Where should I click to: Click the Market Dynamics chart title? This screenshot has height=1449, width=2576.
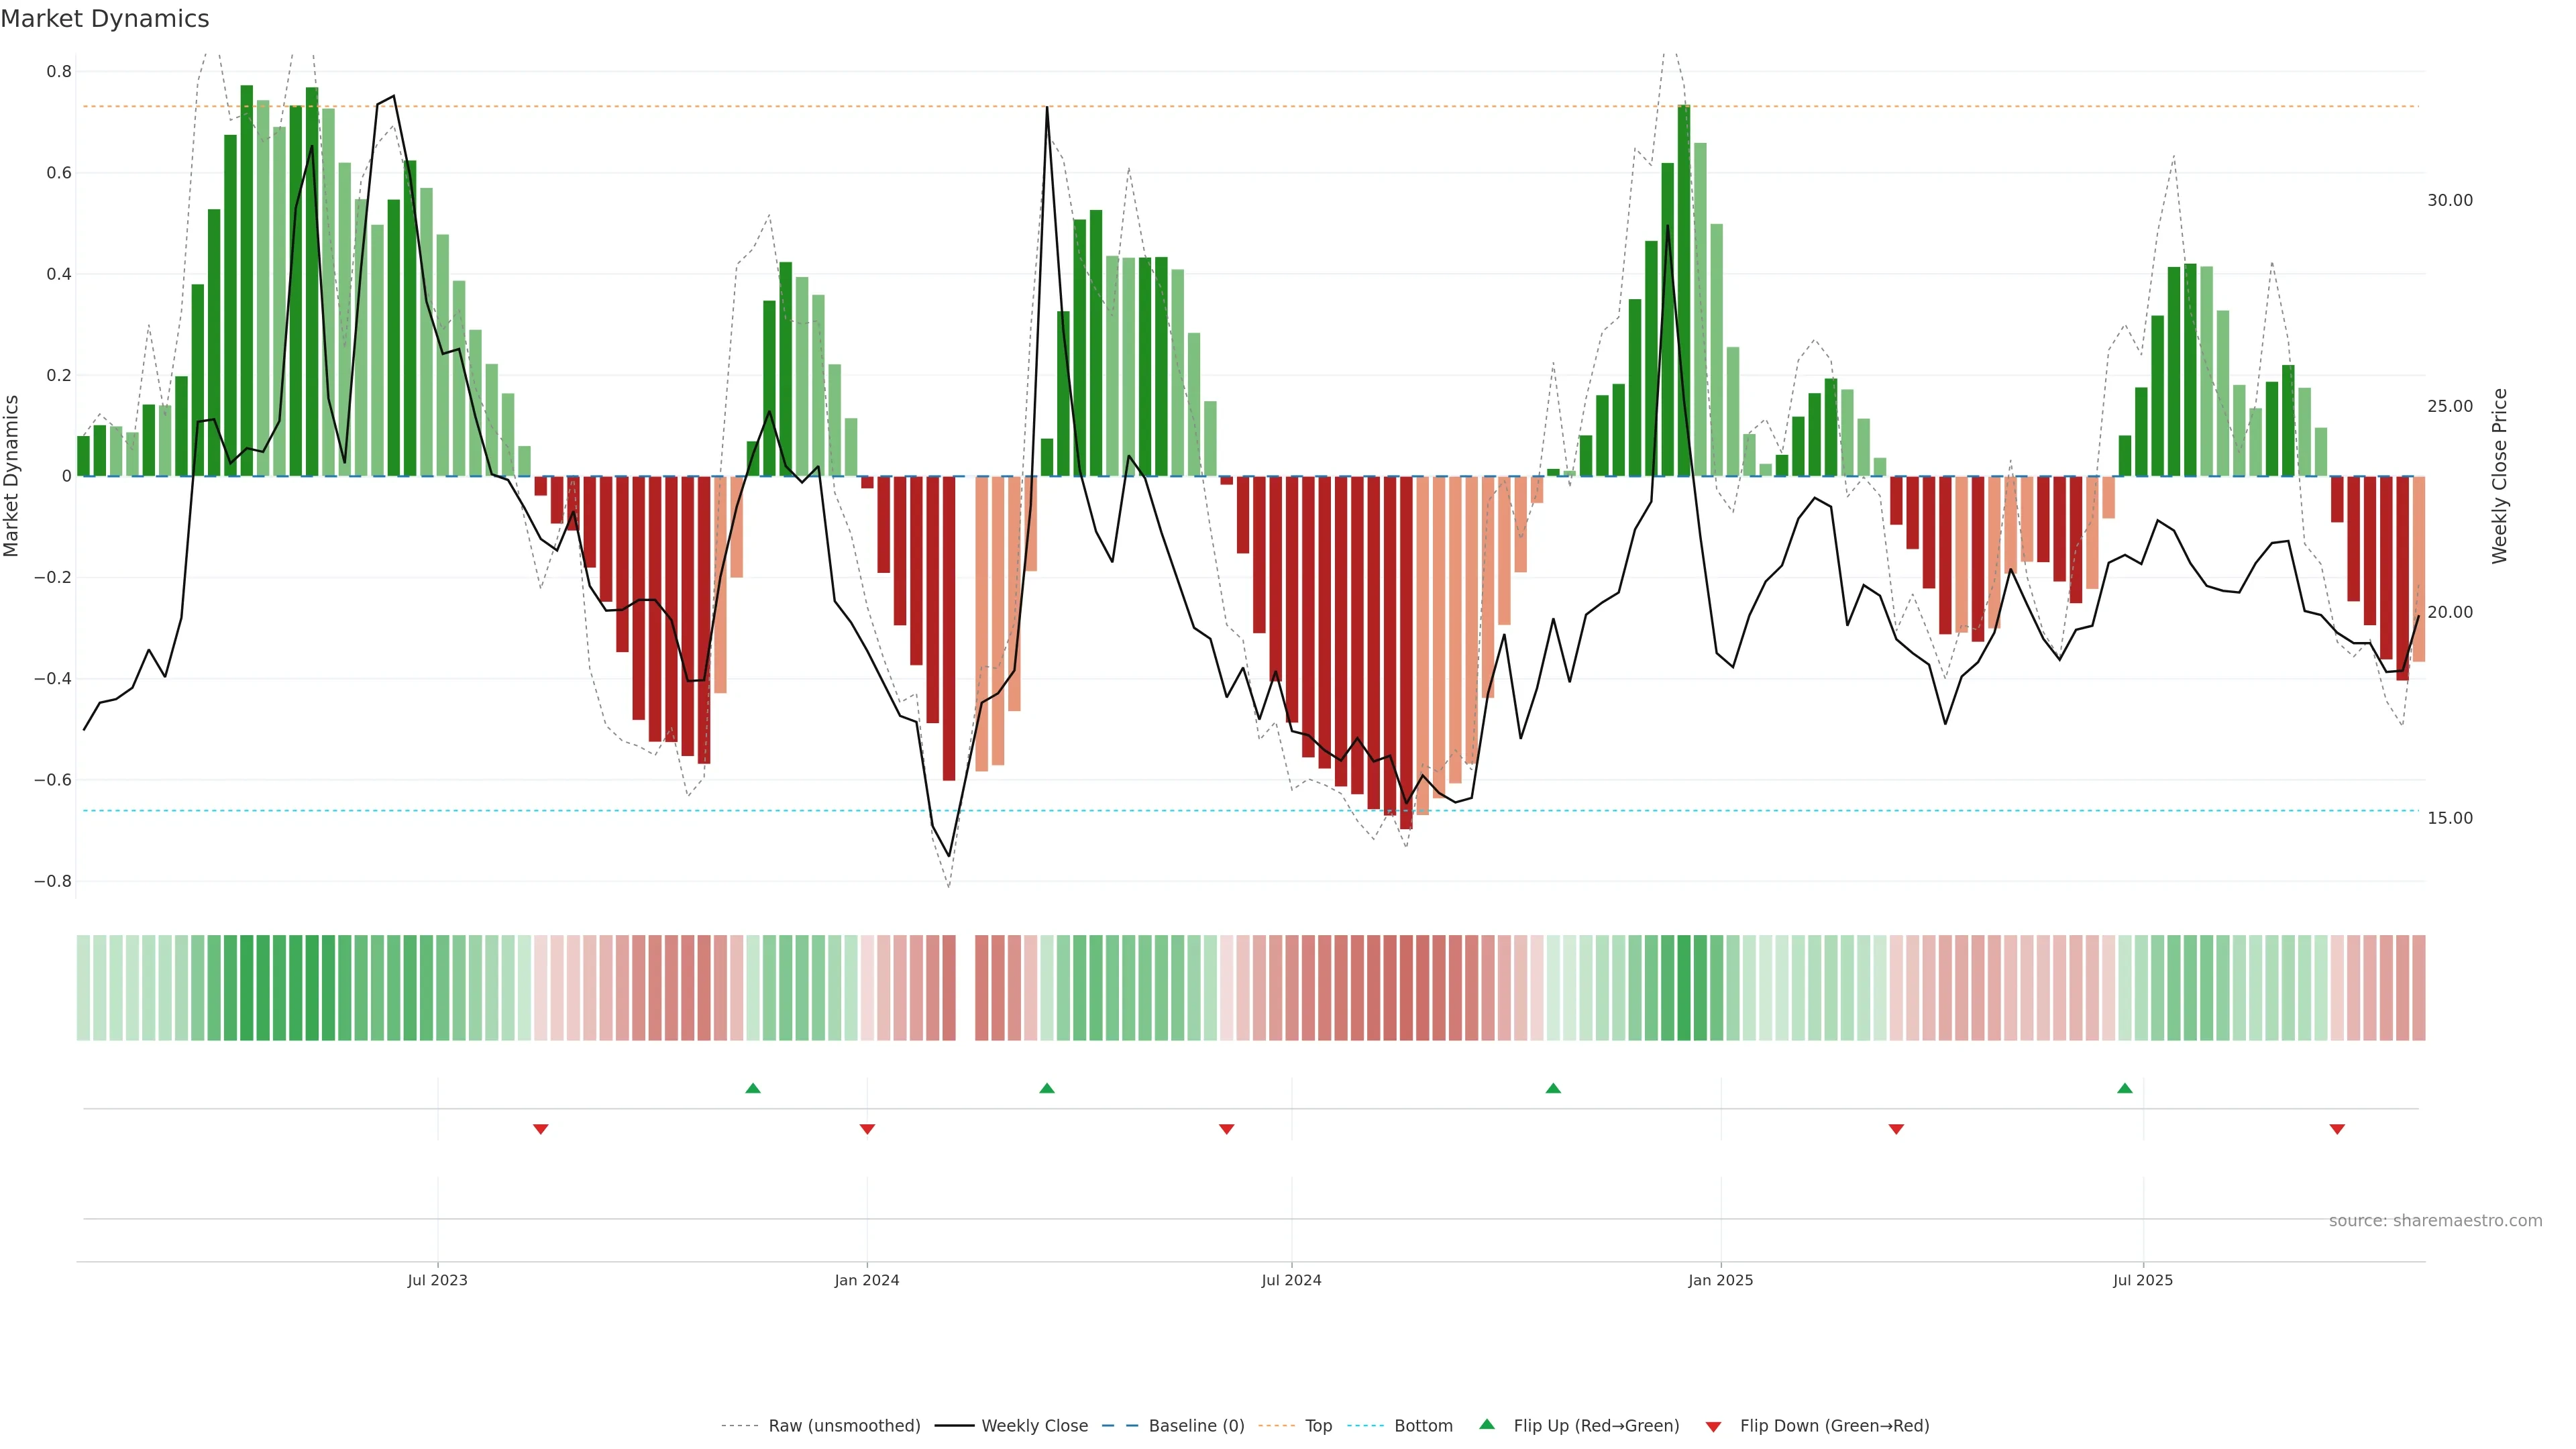point(105,19)
